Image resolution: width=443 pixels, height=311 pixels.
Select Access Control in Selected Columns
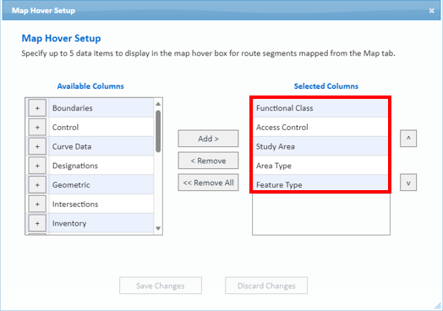tap(320, 127)
